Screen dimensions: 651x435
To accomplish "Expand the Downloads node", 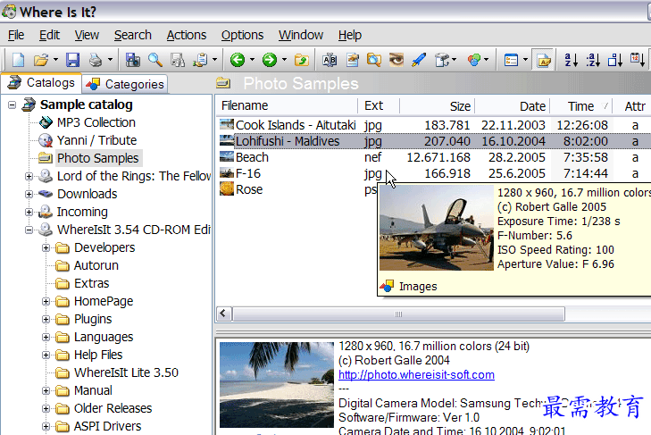I will [x=29, y=194].
